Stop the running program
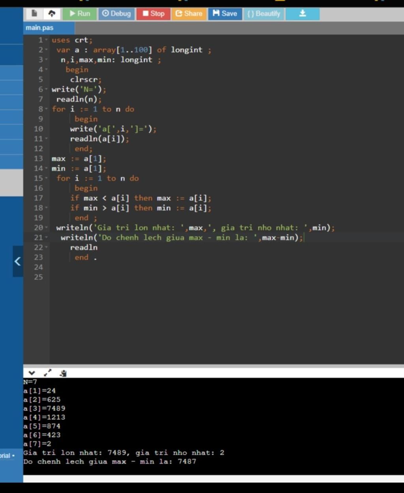Viewport: 404px width, 493px height. (153, 13)
